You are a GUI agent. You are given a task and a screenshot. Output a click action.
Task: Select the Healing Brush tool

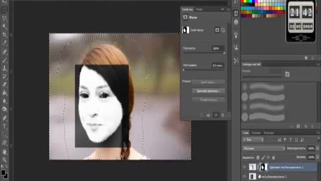click(5, 51)
